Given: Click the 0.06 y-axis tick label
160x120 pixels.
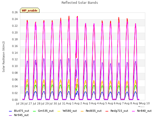Looking at the screenshot, I should [x=15, y=79].
